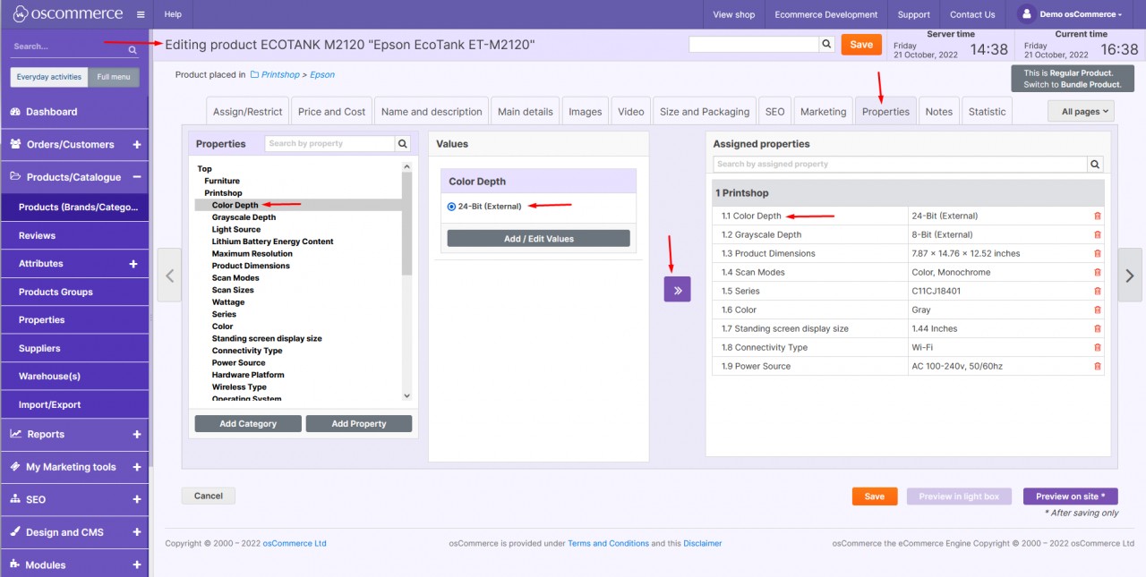Click the Search by property field
Image resolution: width=1146 pixels, height=577 pixels.
click(x=330, y=143)
